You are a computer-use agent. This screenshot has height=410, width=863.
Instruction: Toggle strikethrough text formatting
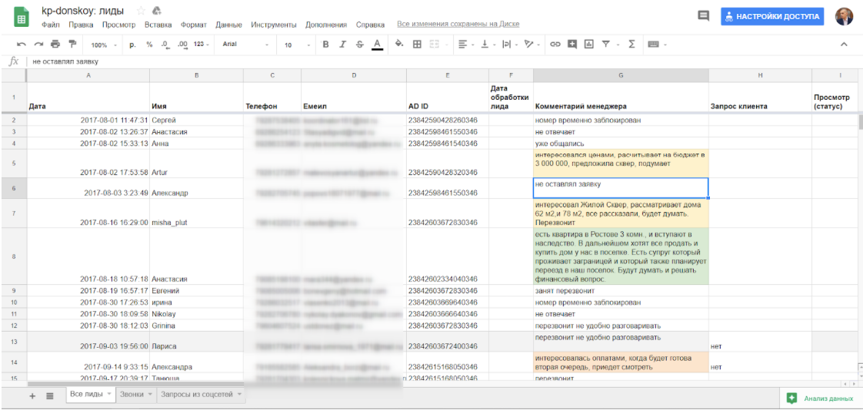click(359, 45)
